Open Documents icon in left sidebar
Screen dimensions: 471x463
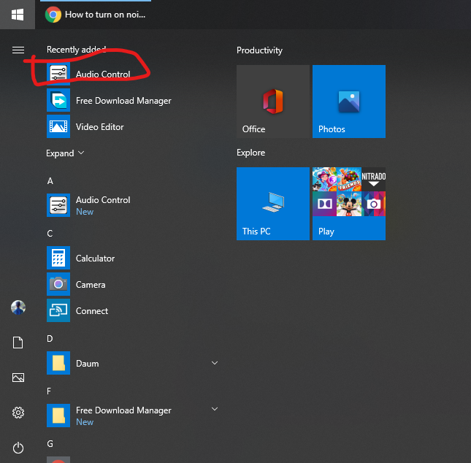coord(18,343)
